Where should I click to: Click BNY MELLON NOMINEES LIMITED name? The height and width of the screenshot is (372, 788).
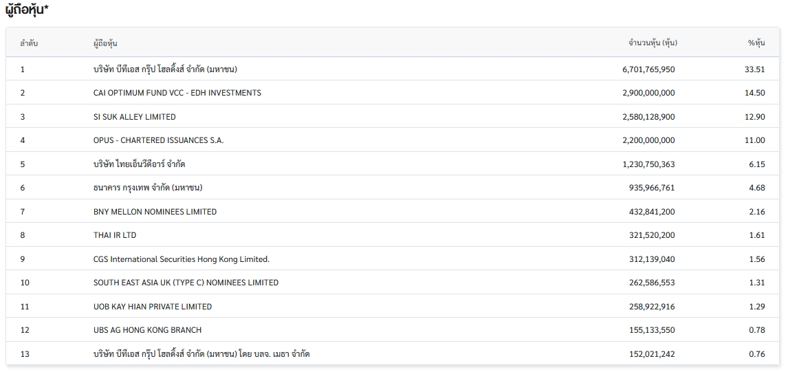(155, 212)
